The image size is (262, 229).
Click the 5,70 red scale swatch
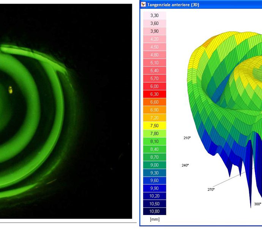coord(154,78)
